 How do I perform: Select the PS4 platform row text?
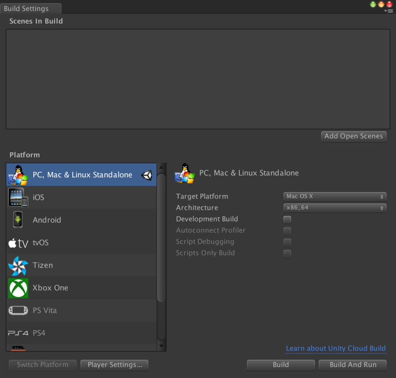point(39,333)
